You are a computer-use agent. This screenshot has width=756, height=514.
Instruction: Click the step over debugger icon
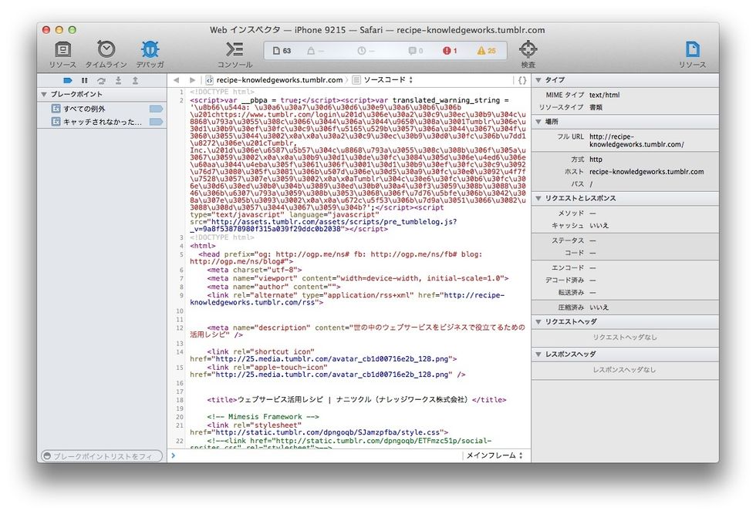[101, 80]
